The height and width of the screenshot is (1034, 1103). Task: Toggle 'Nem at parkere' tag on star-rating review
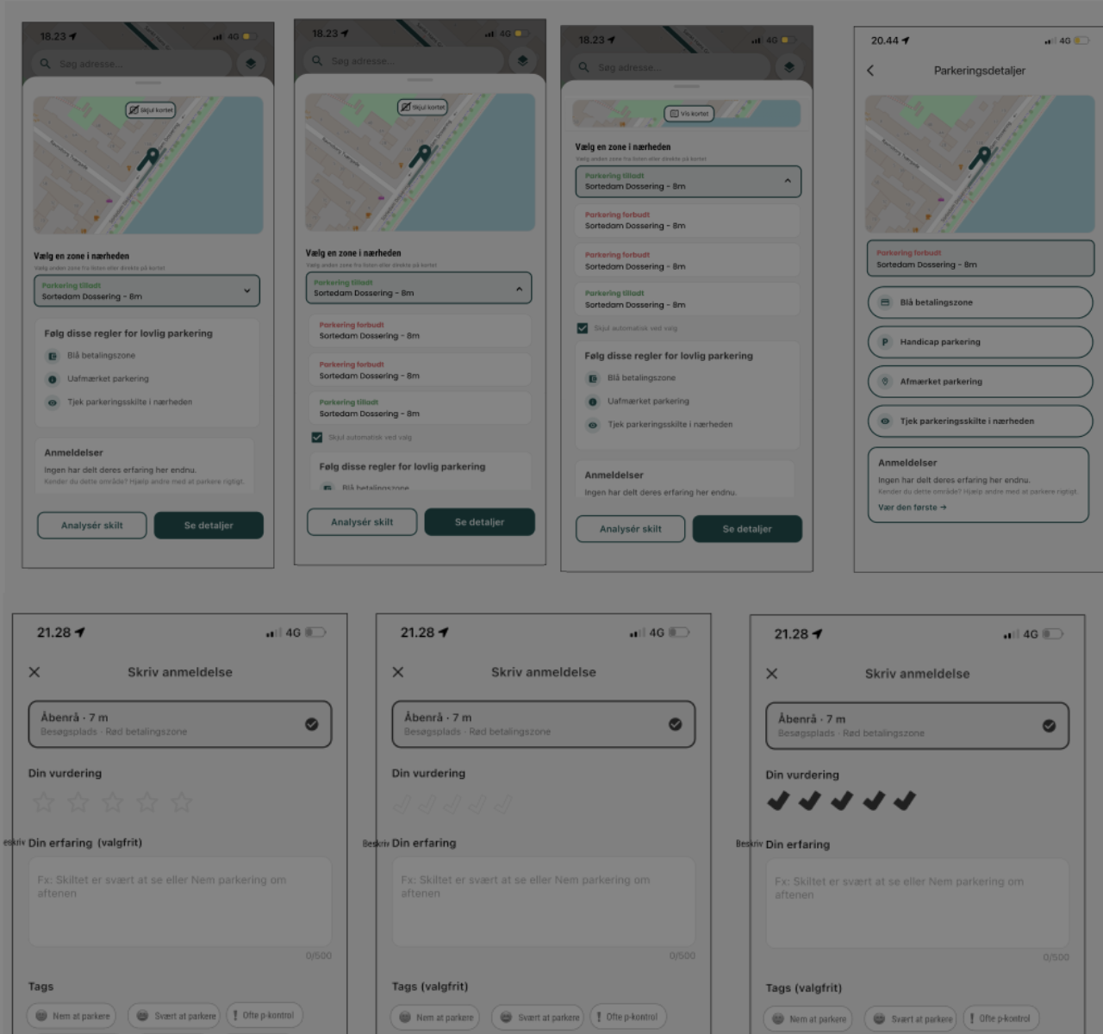pos(72,1016)
